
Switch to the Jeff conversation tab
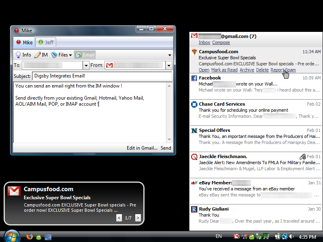click(45, 42)
